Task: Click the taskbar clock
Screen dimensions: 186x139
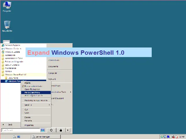Action: point(182,137)
